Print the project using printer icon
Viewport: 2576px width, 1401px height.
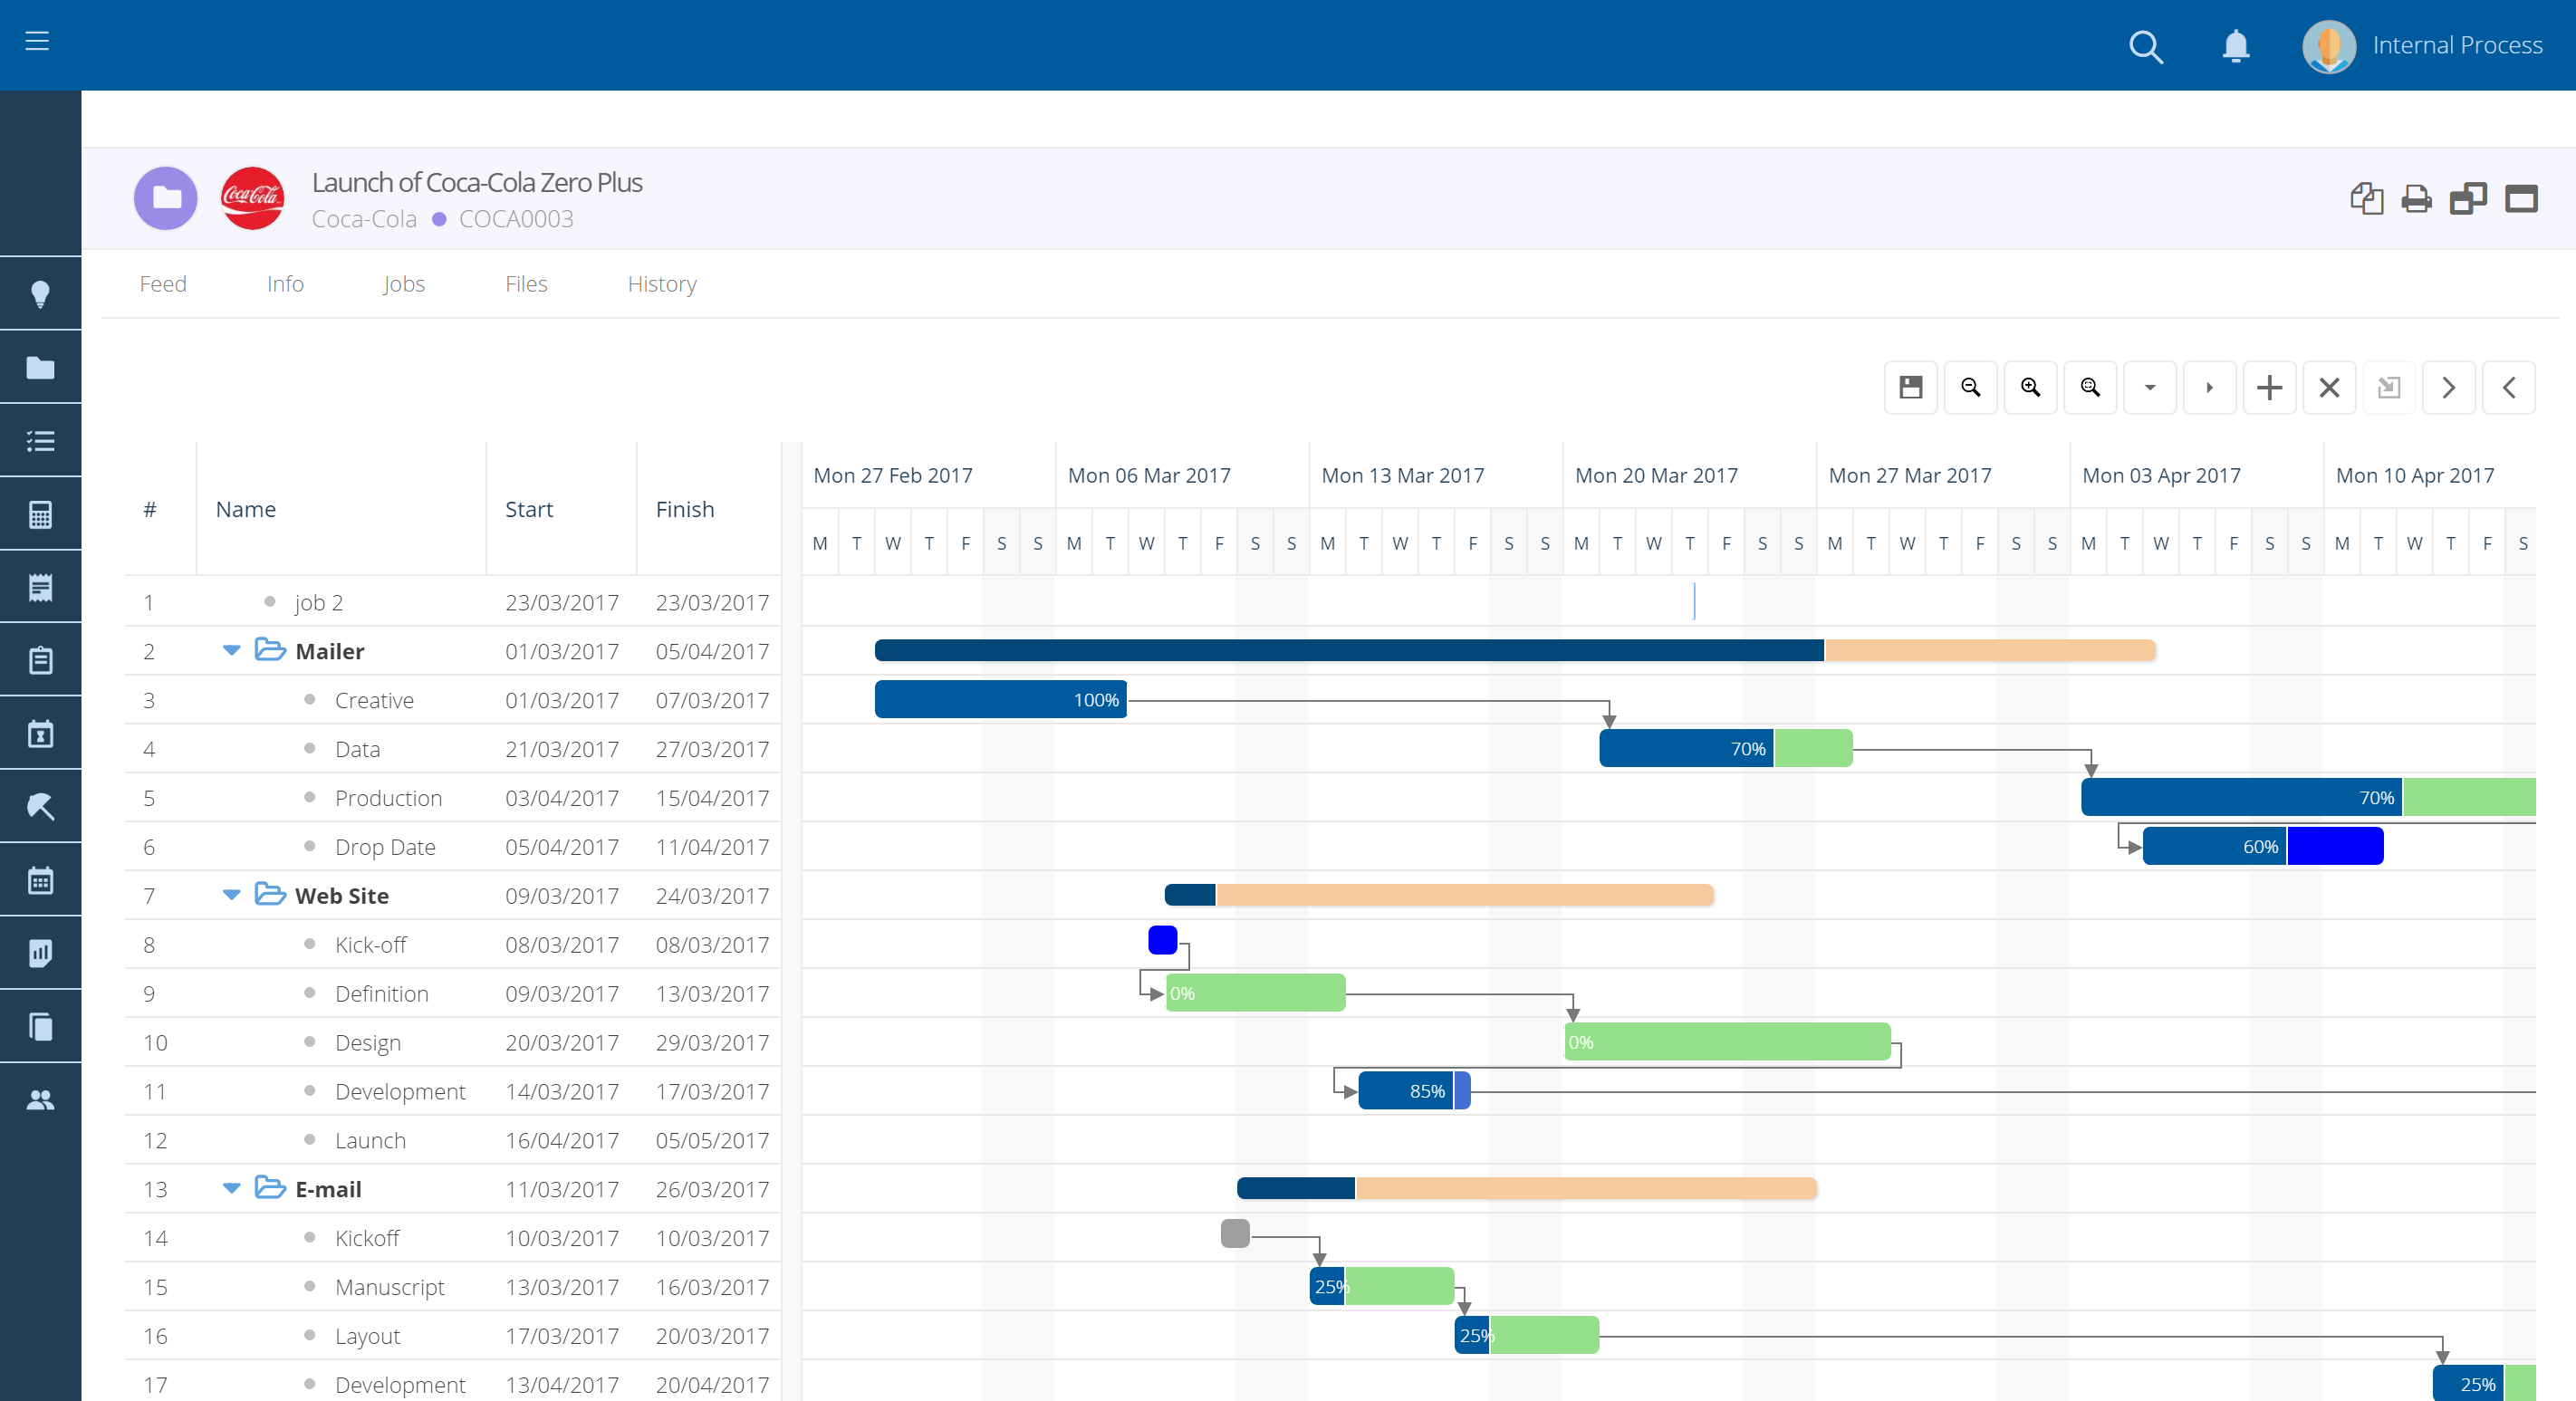point(2416,199)
